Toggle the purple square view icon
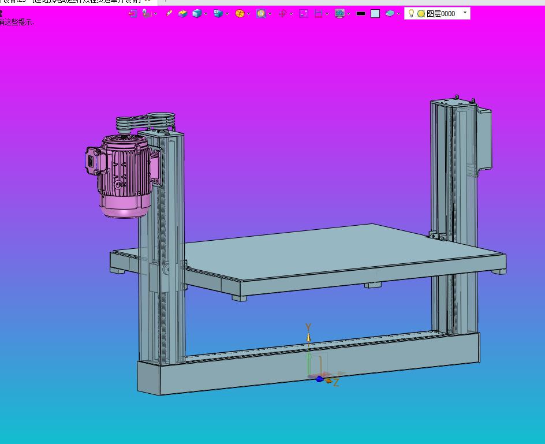 tap(304, 13)
